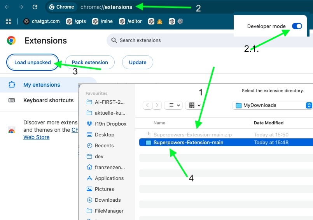Click the 'Today at 15:48' date cell
The width and height of the screenshot is (313, 220).
pos(271,143)
